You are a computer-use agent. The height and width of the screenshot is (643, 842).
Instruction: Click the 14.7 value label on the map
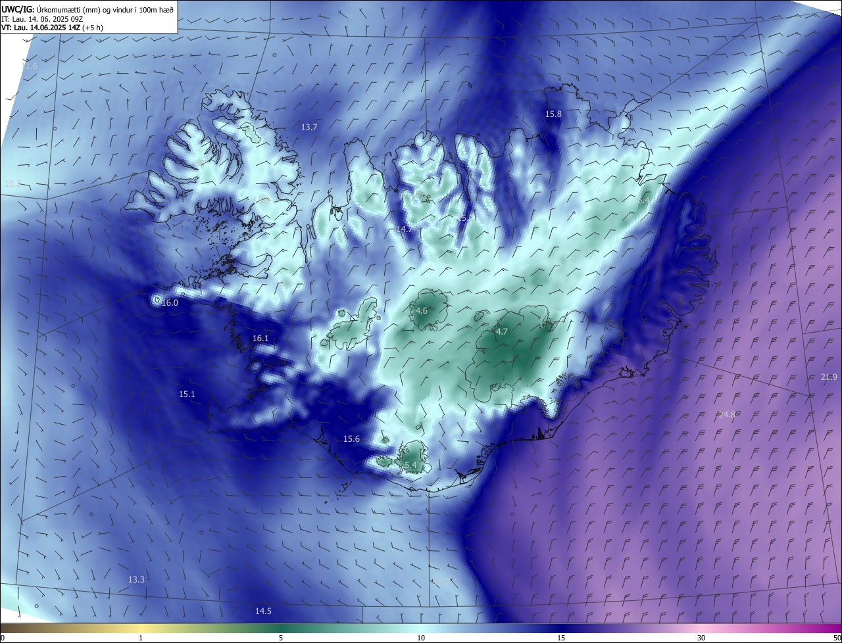pyautogui.click(x=404, y=229)
